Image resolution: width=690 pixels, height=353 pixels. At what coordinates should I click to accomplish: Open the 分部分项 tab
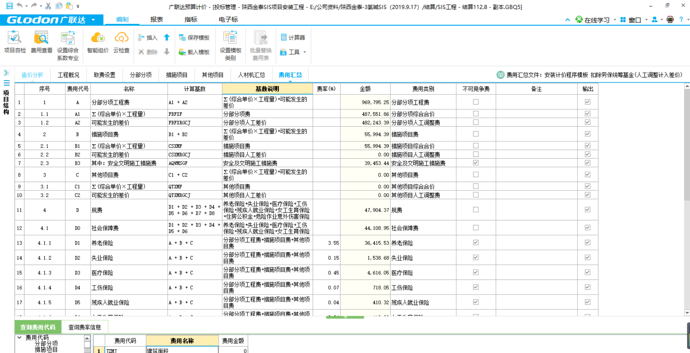coord(141,75)
